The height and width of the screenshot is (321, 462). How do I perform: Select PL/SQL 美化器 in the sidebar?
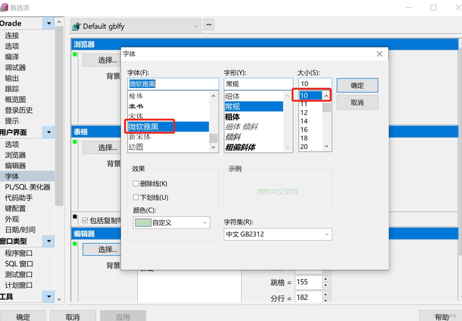pyautogui.click(x=28, y=187)
